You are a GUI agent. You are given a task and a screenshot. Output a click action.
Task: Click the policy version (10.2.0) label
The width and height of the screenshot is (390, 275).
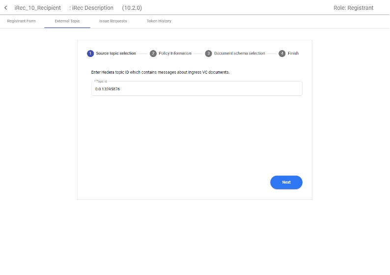click(132, 8)
